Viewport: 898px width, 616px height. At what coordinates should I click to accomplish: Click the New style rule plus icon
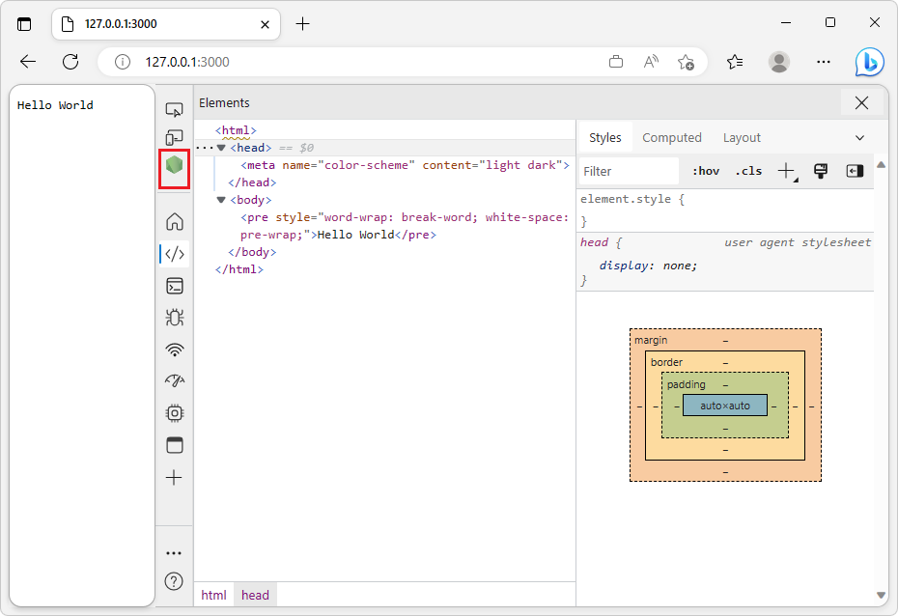click(x=786, y=171)
